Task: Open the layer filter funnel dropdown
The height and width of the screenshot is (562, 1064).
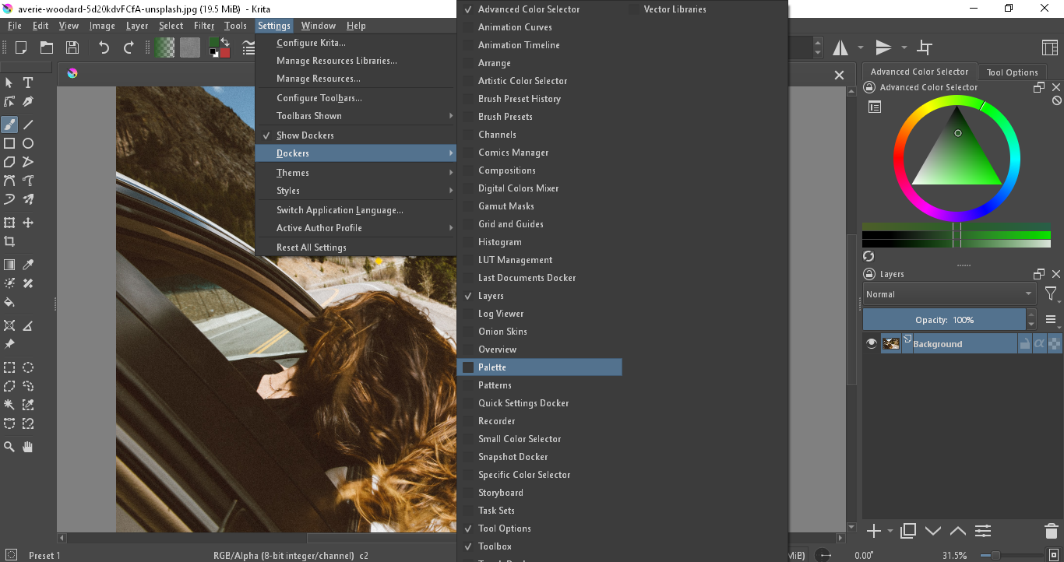Action: point(1052,294)
